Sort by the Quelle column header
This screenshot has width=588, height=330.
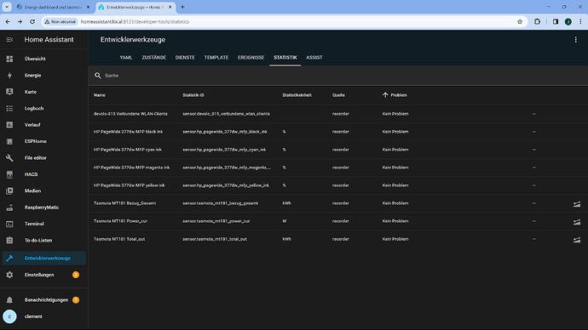point(338,95)
